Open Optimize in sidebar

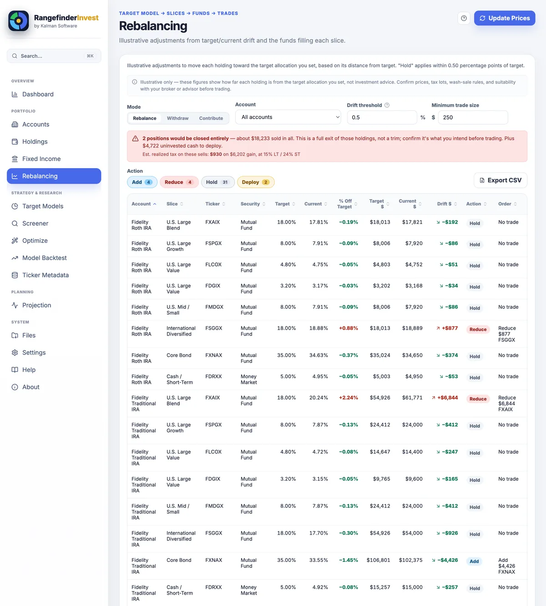(x=54, y=240)
